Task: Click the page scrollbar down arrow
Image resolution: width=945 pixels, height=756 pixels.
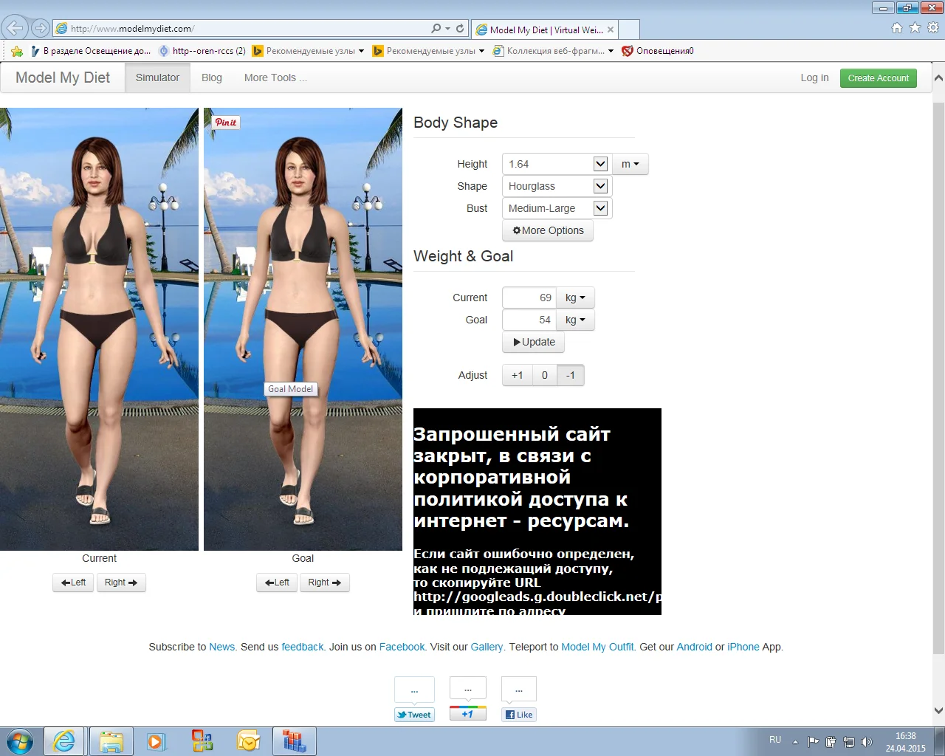Action: (938, 711)
